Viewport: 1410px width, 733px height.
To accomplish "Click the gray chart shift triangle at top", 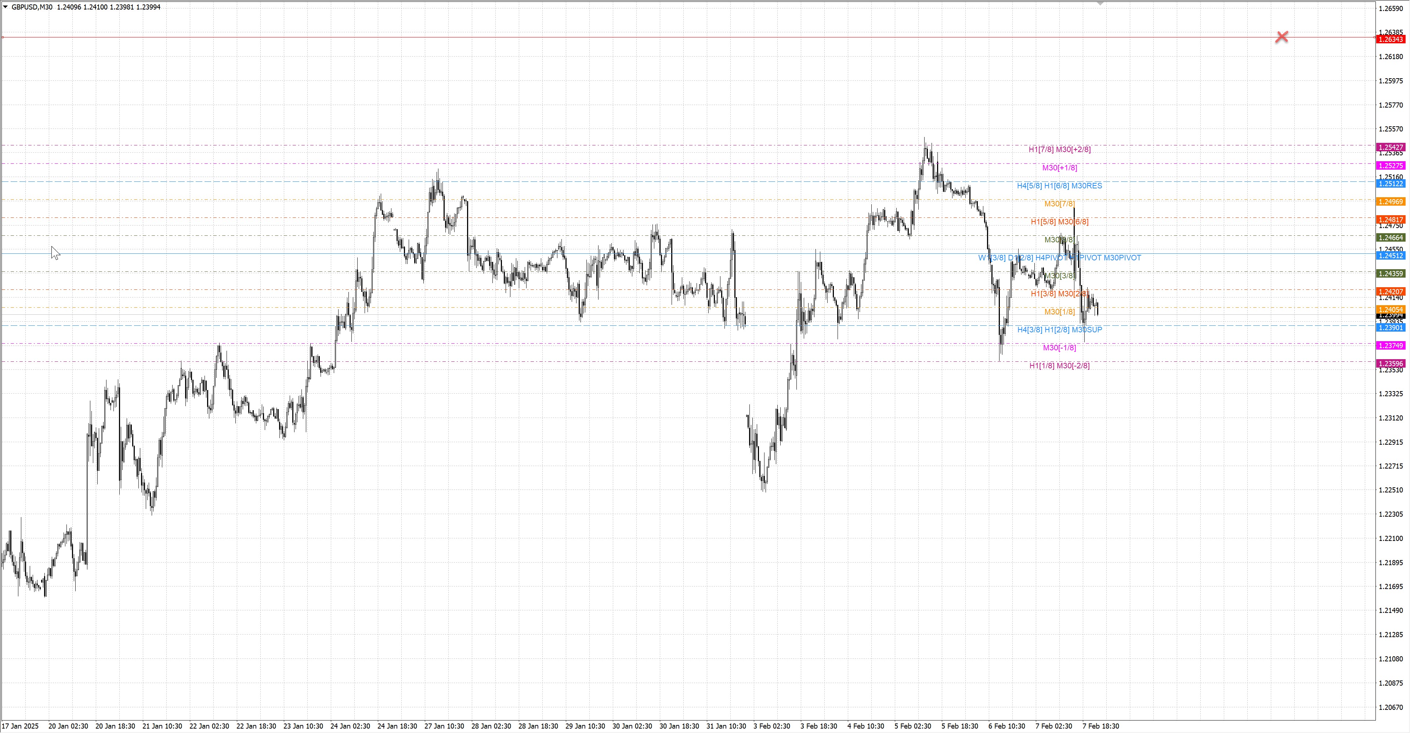I will tap(1100, 4).
